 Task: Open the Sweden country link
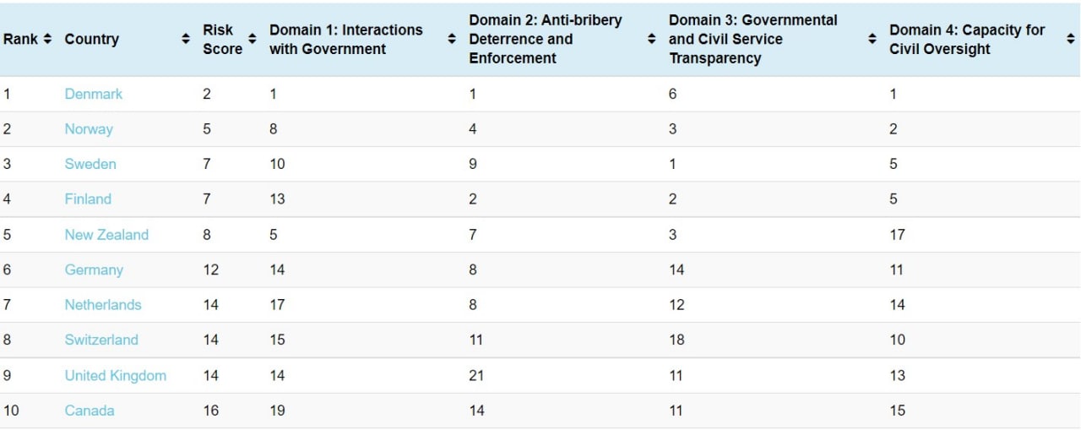[90, 164]
